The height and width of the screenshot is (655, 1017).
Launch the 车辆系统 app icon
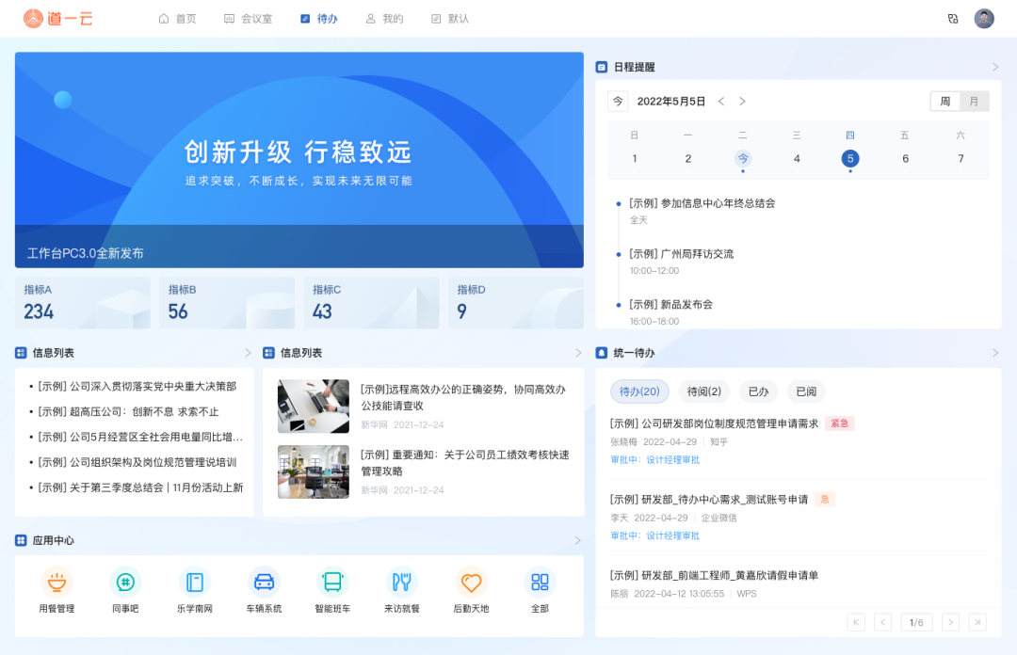click(x=264, y=583)
